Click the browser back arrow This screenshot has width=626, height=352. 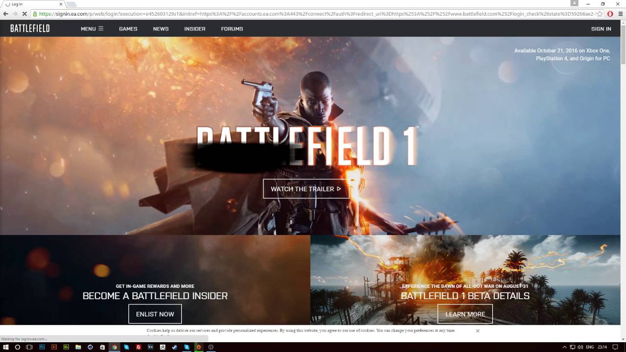pyautogui.click(x=5, y=14)
